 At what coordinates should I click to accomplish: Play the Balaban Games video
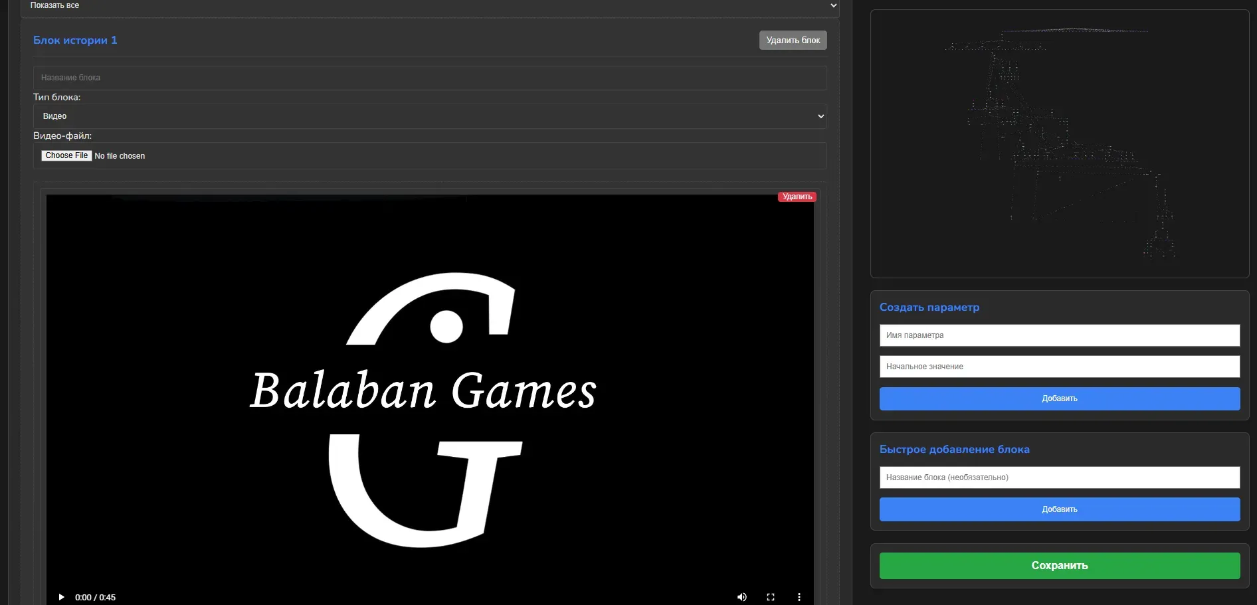[61, 597]
